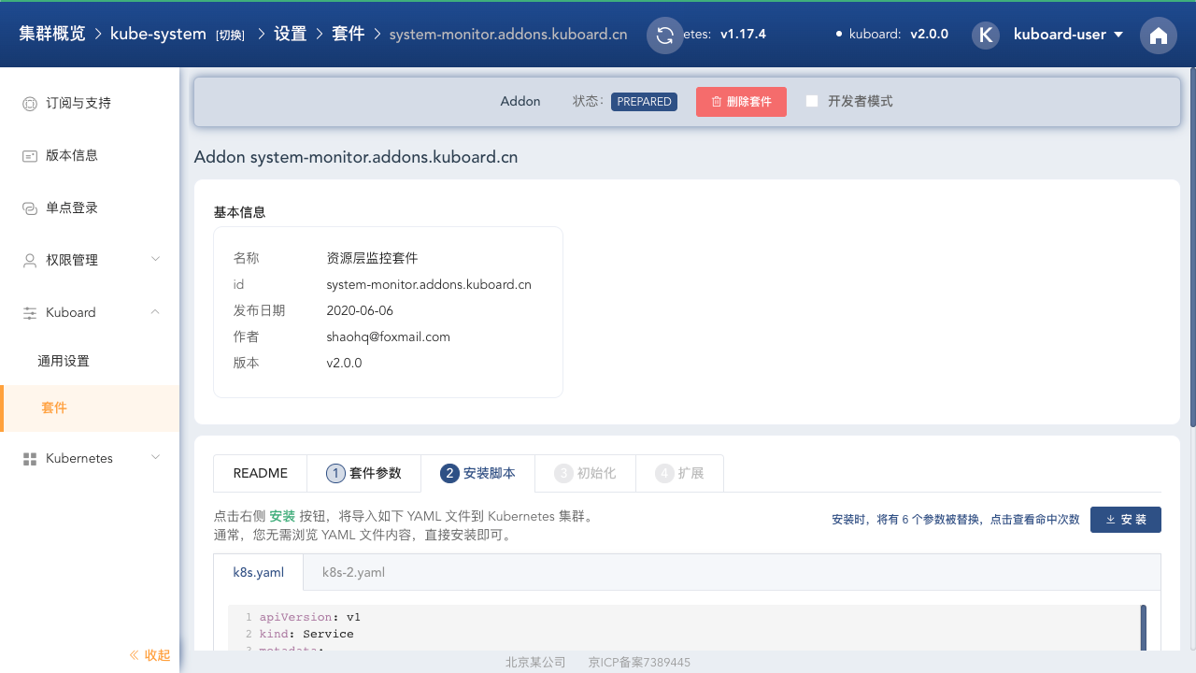Click the 订阅与支持 sidebar icon
1196x673 pixels.
29,104
